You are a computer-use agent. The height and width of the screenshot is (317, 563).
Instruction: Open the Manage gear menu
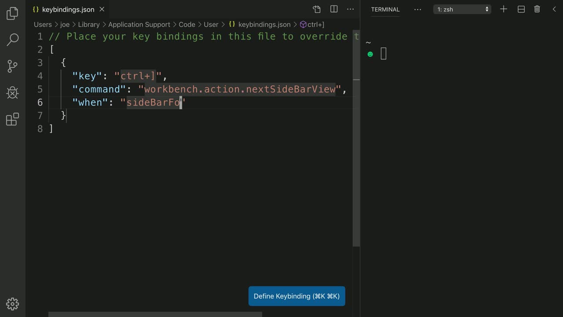tap(12, 304)
